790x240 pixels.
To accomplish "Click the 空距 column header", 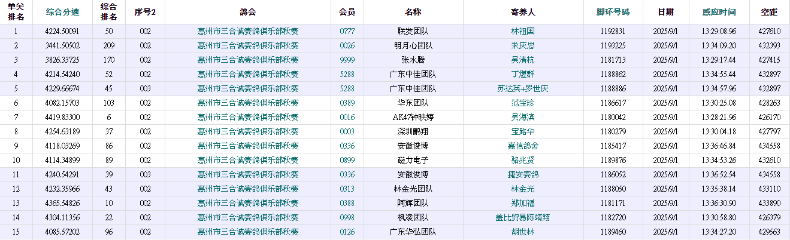I will pyautogui.click(x=769, y=12).
